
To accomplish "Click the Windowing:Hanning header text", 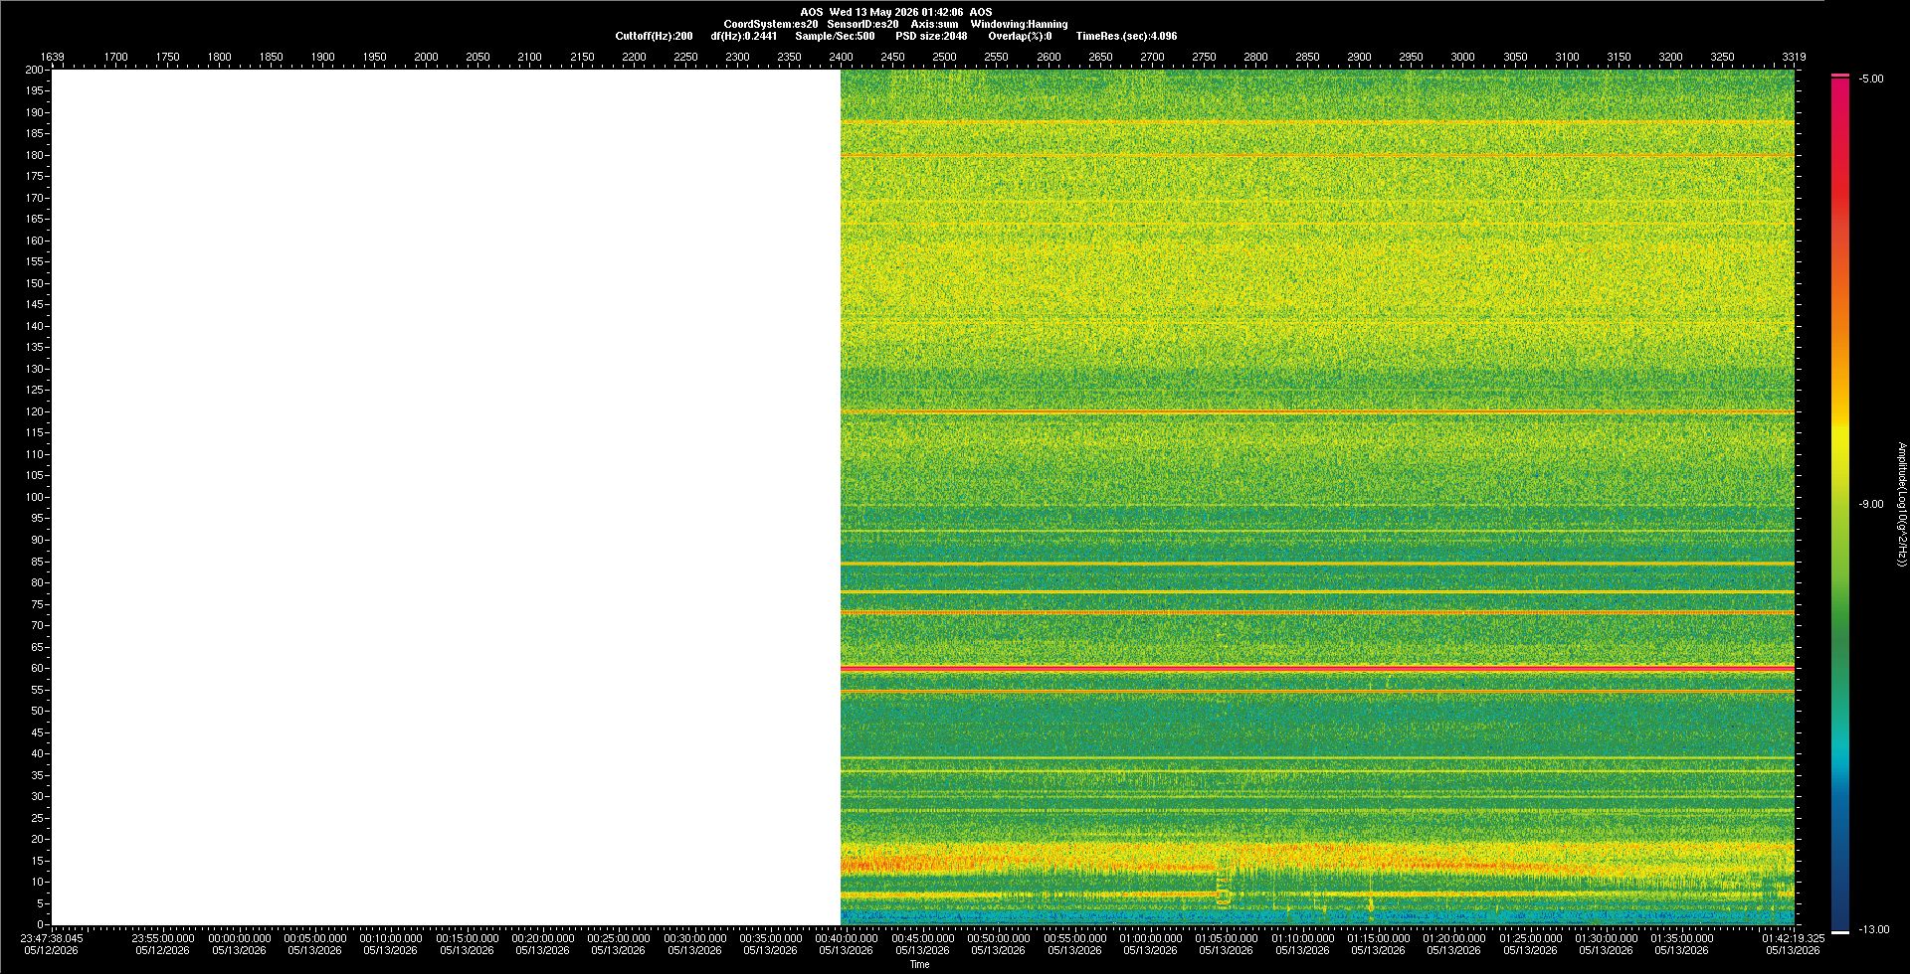I will point(1019,24).
